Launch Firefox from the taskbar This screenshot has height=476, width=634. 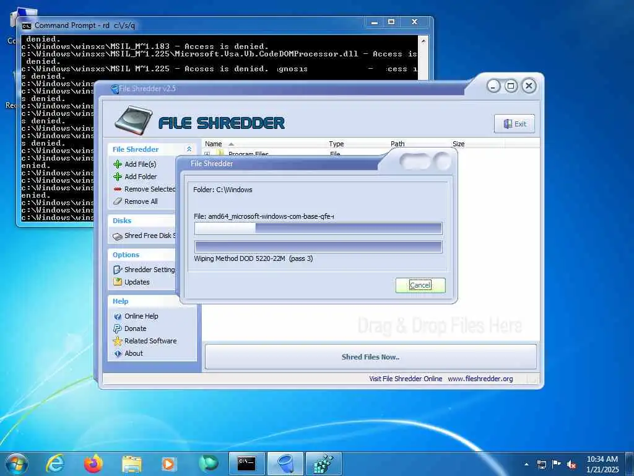93,464
